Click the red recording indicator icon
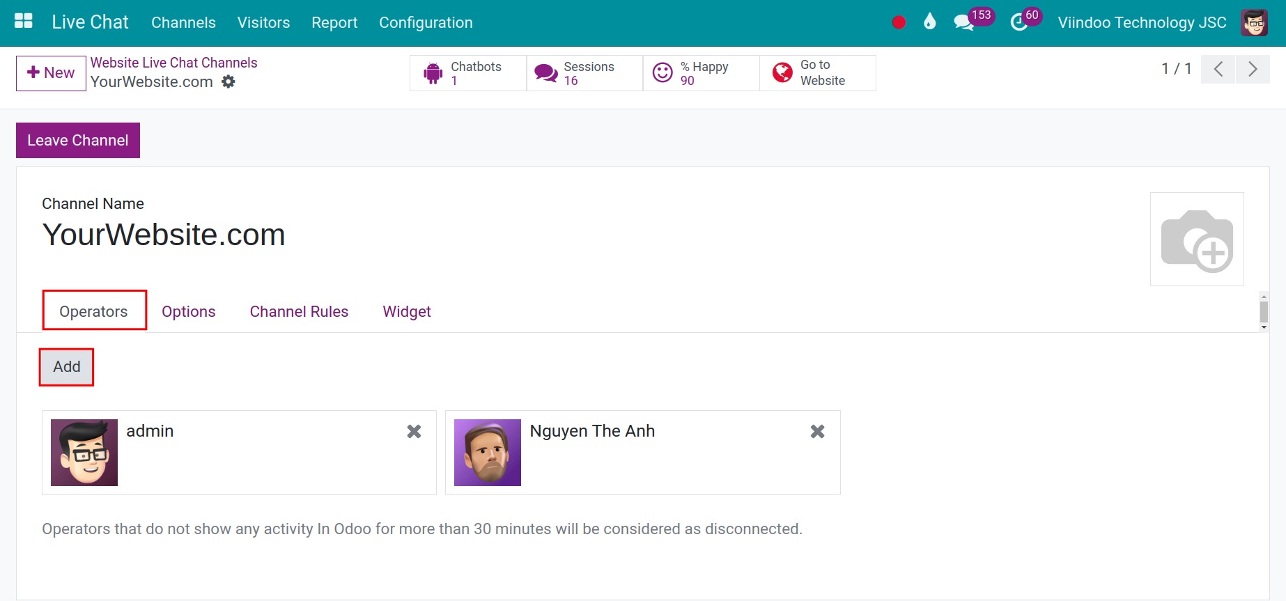The image size is (1286, 601). point(899,22)
